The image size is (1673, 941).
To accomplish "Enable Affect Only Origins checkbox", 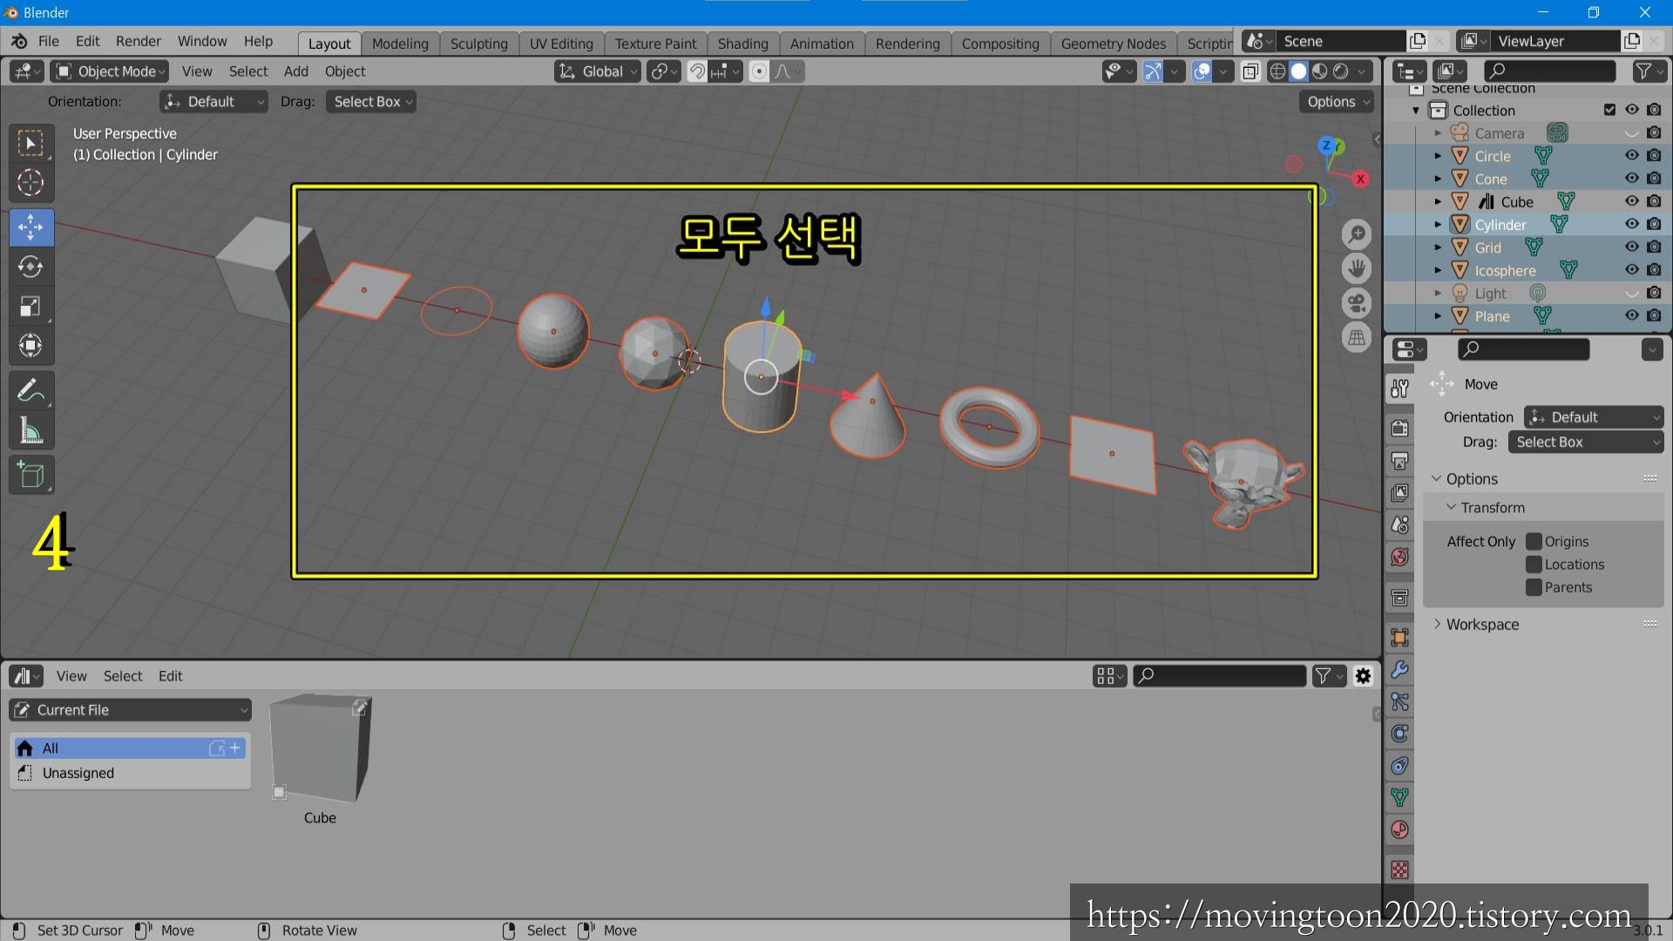I will pyautogui.click(x=1534, y=542).
